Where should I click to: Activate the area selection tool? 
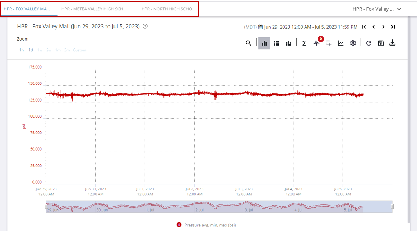[328, 43]
